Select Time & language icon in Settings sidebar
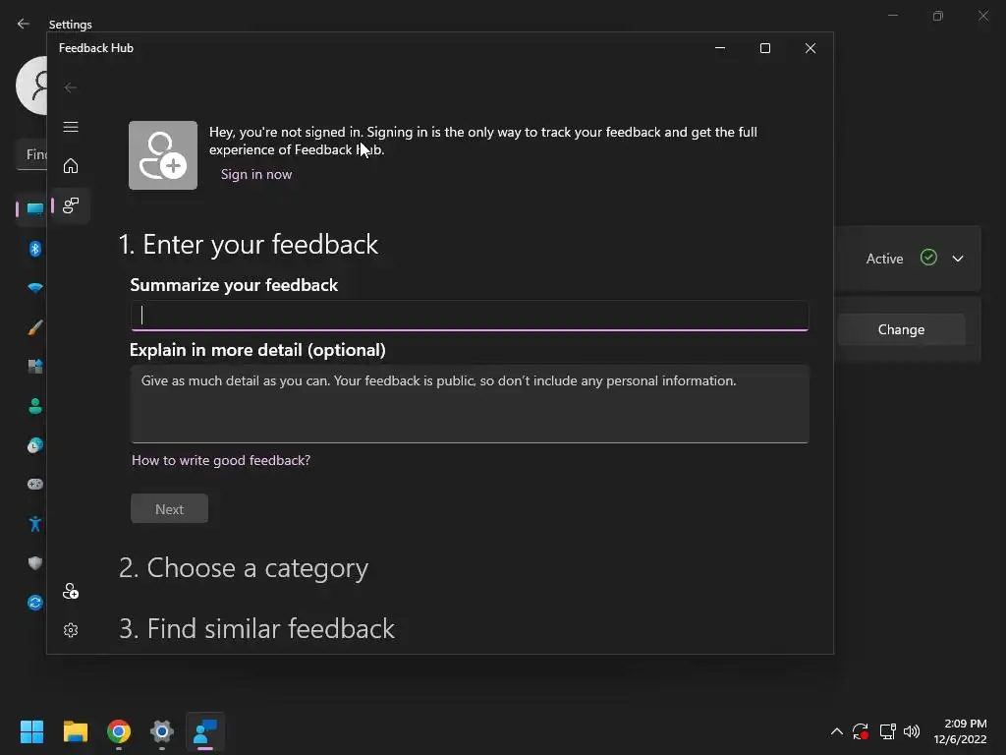Image resolution: width=1006 pixels, height=755 pixels. coord(35,445)
